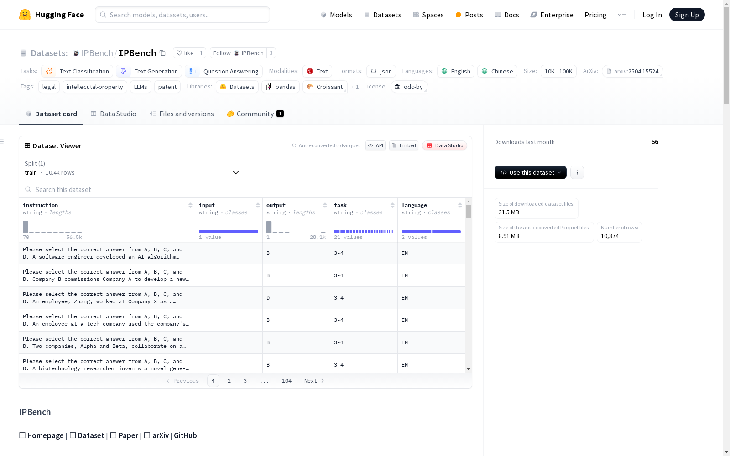The height and width of the screenshot is (456, 730).
Task: Open the more navigation menu icon
Action: click(622, 15)
